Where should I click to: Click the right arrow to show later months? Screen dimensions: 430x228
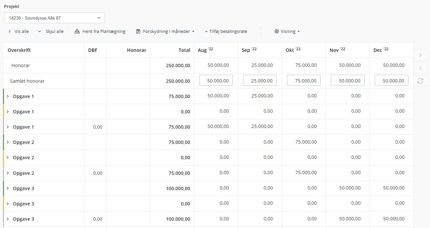coord(420,55)
